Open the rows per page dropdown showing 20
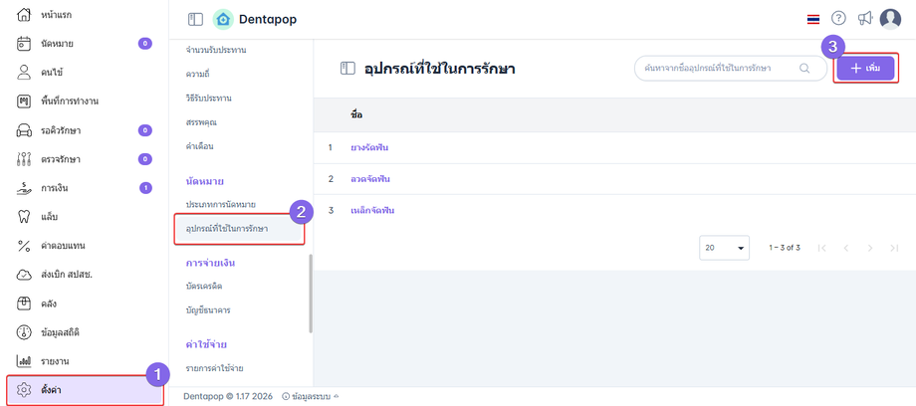916x406 pixels. [726, 248]
